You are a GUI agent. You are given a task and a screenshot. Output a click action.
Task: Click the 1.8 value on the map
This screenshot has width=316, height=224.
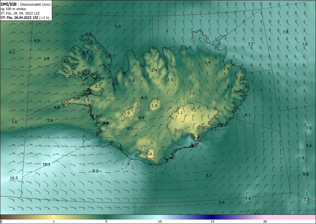(197, 137)
